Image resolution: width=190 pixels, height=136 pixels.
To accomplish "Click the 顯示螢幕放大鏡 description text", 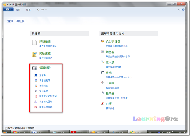I will point(113,67).
